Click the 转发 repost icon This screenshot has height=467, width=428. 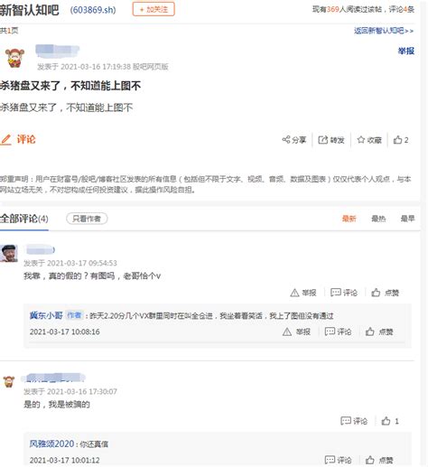click(x=322, y=140)
